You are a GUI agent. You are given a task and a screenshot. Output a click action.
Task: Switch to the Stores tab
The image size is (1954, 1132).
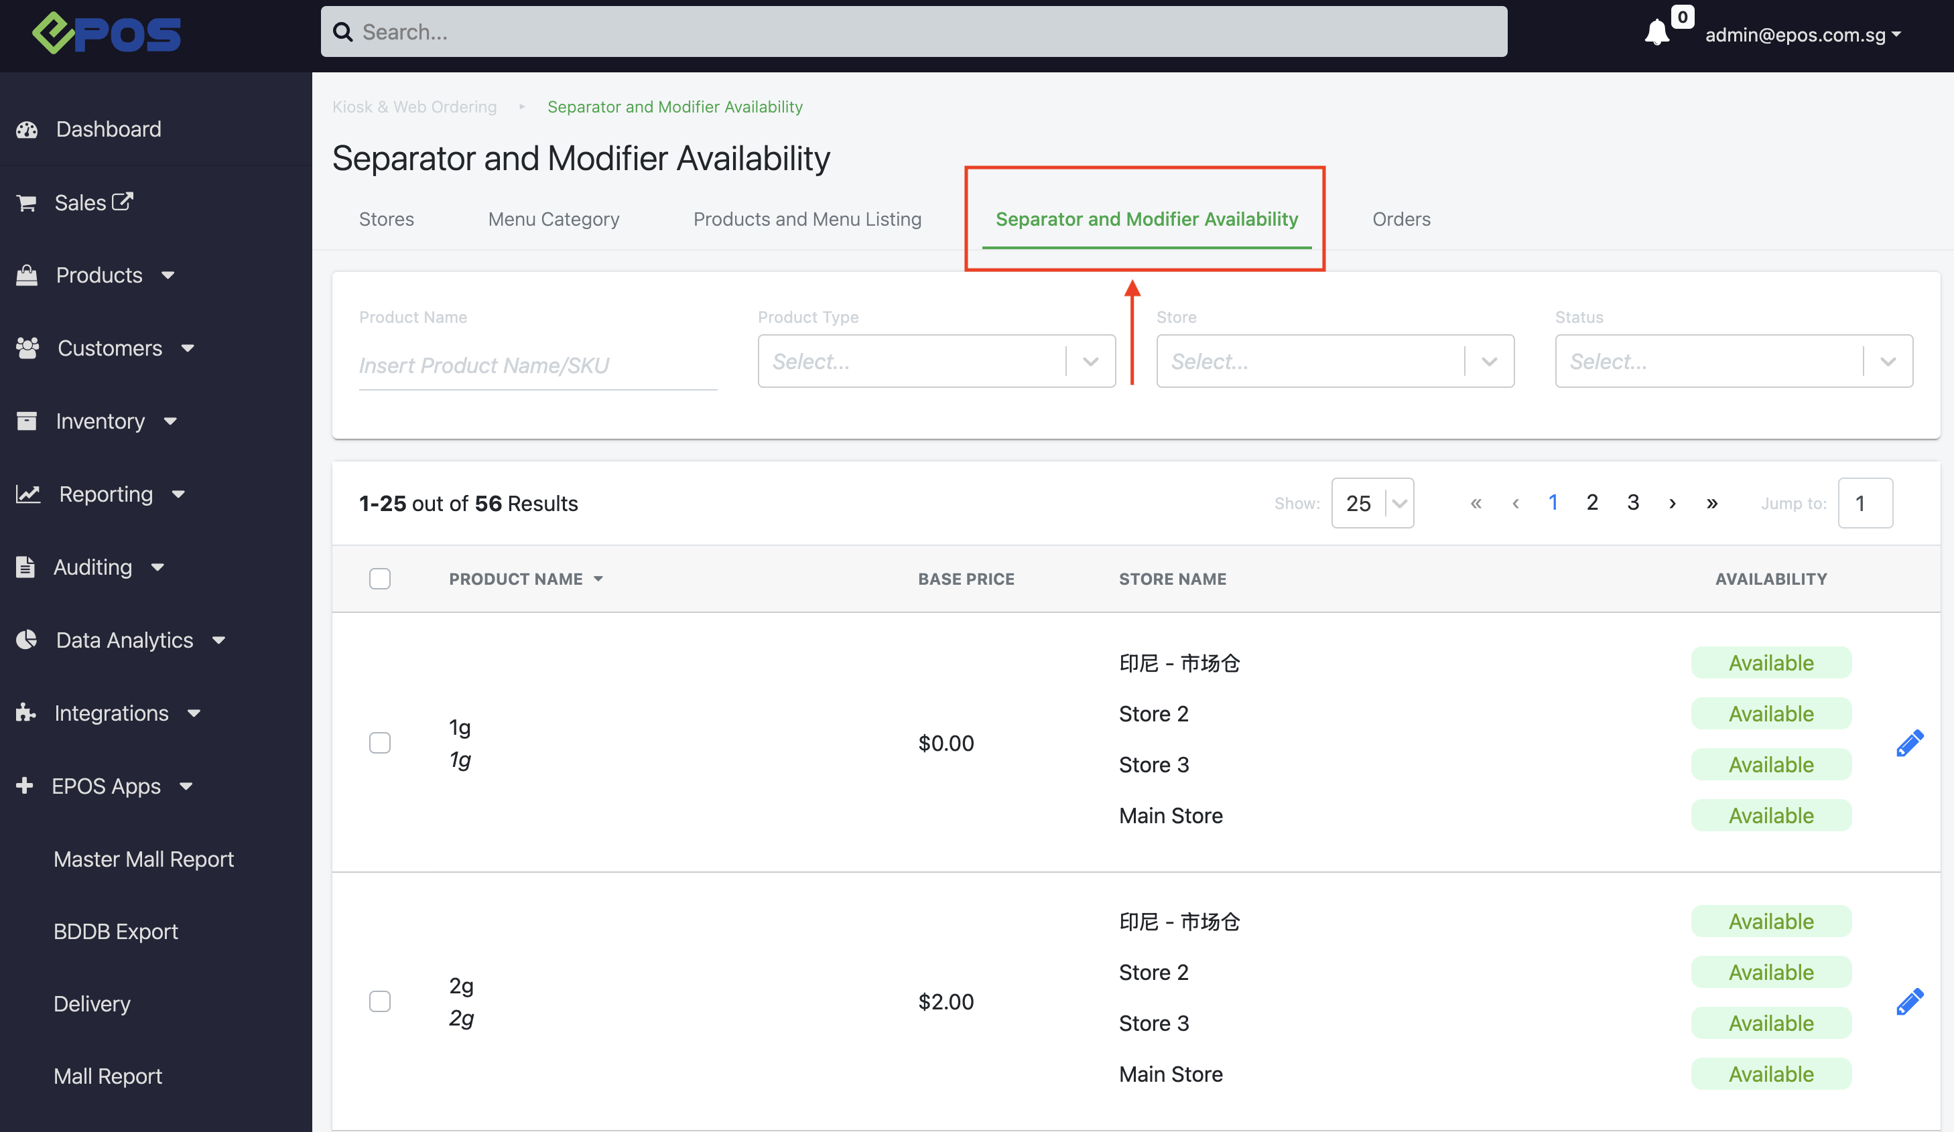coord(386,220)
